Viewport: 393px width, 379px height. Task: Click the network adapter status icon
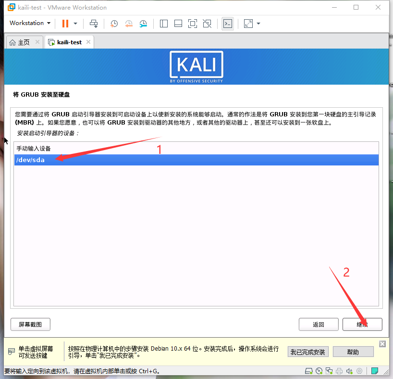click(329, 371)
